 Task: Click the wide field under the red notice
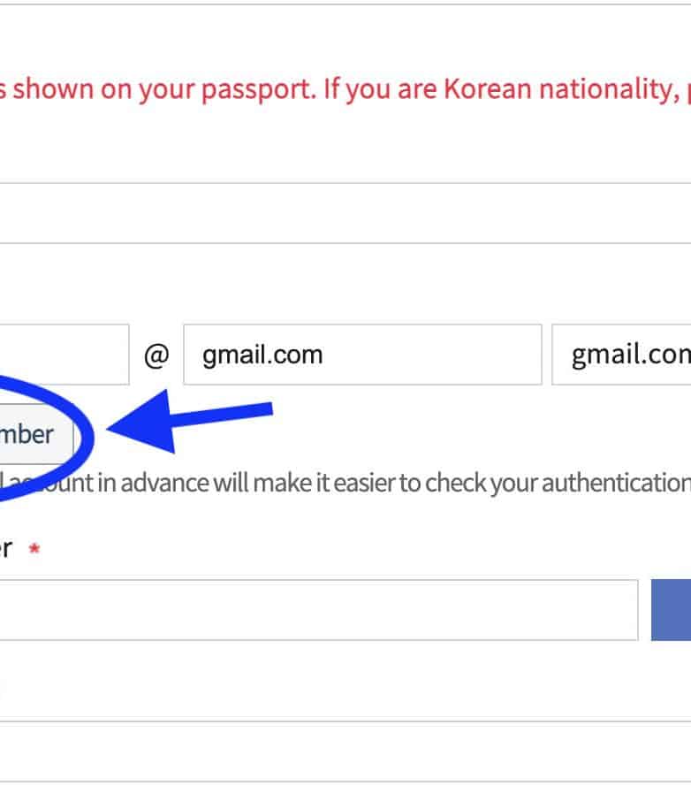345,213
